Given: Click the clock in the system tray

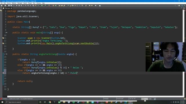Looking at the screenshot, I should 182,102.
